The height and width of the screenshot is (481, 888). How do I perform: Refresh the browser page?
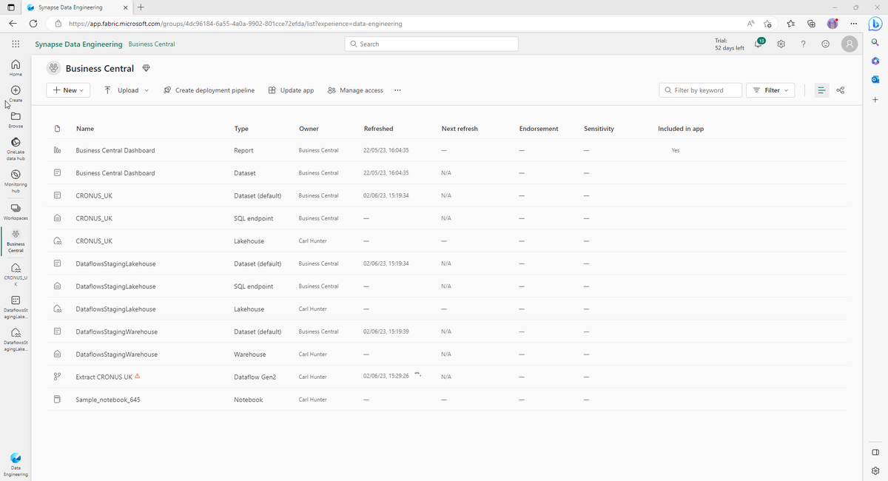(33, 24)
